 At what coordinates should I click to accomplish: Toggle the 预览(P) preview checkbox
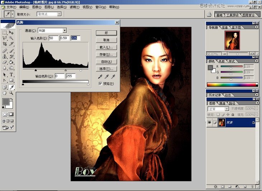tap(100, 83)
